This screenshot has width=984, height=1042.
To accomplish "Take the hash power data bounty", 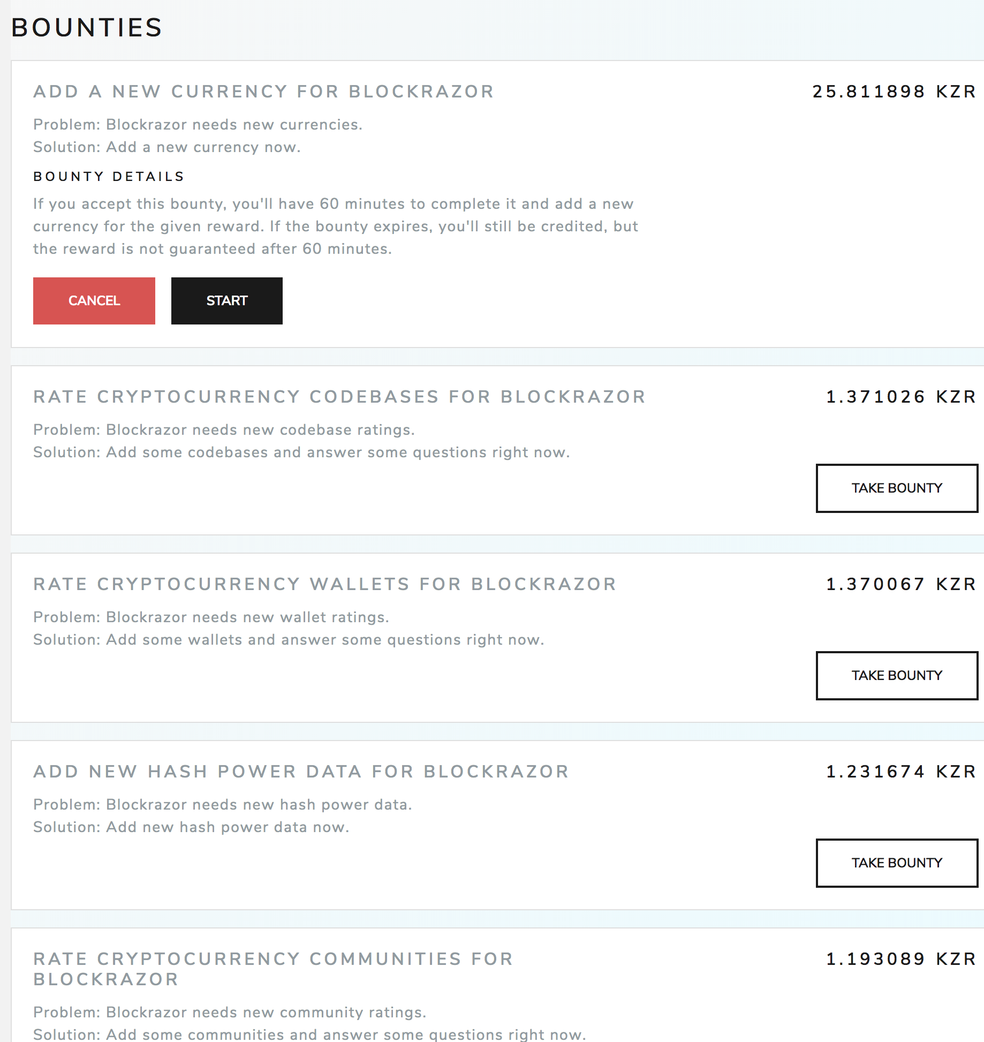I will coord(897,863).
